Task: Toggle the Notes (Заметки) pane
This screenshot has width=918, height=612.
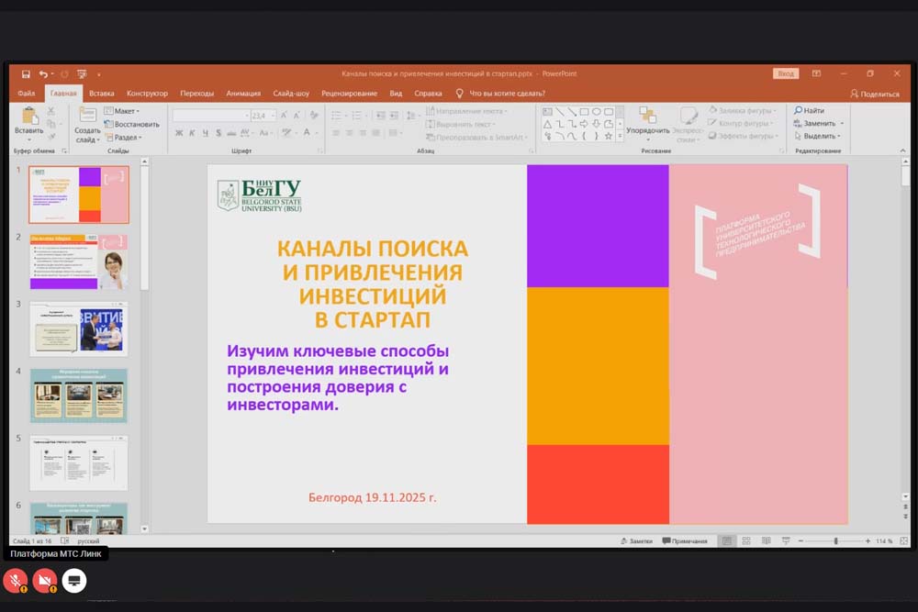Action: pos(635,541)
